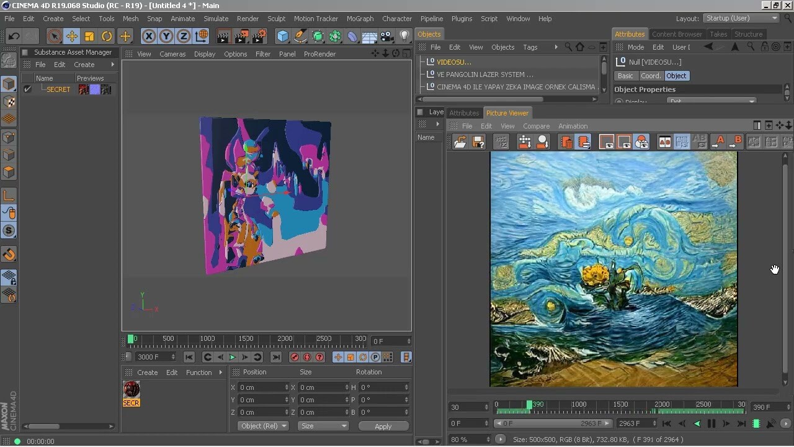The height and width of the screenshot is (447, 794).
Task: Open the MoGraph menu
Action: (360, 19)
